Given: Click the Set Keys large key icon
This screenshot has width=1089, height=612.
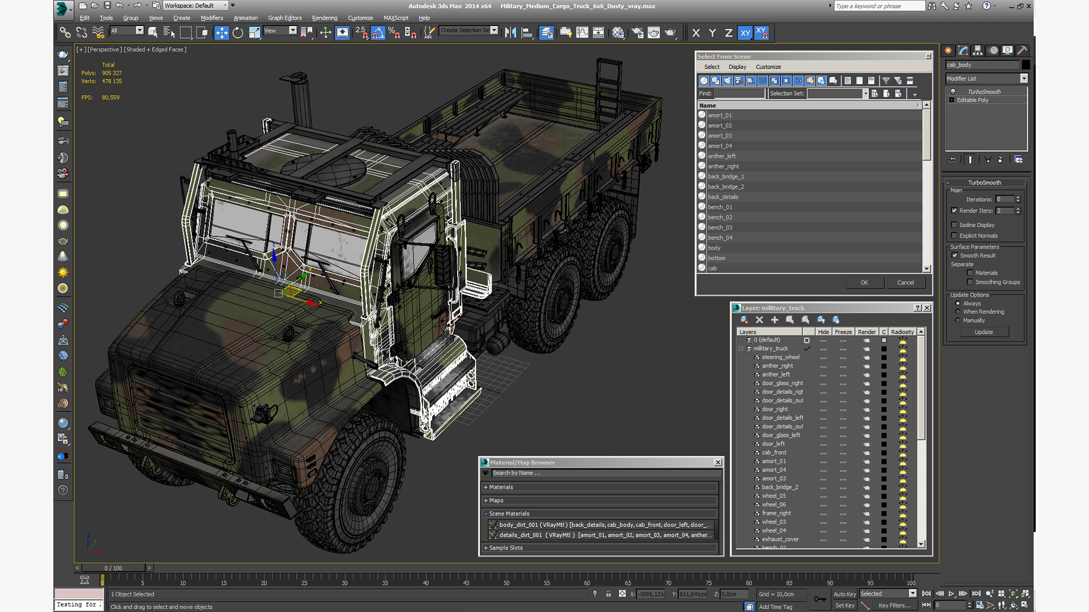Looking at the screenshot, I should (x=820, y=599).
